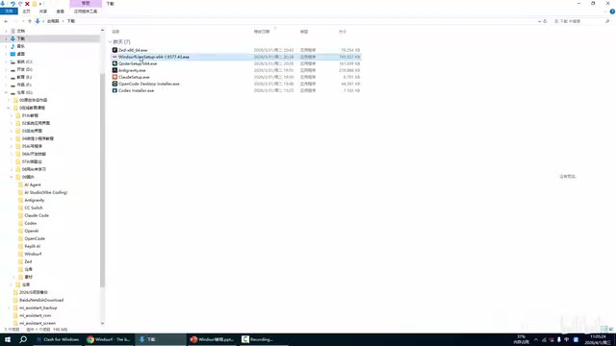Open the BaiduNetdiskDownload folder in tree
The height and width of the screenshot is (346, 616).
click(41, 300)
